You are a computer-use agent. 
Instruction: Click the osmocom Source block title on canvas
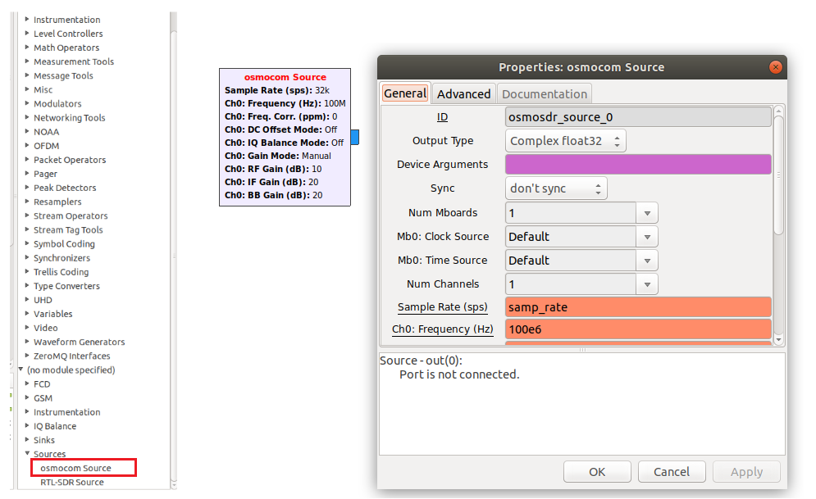[x=285, y=77]
